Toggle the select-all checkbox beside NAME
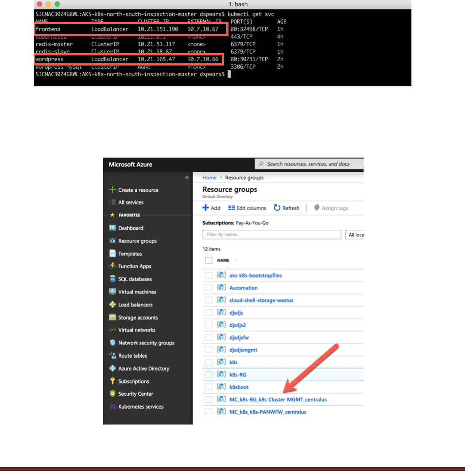Screen dimensions: 465x471 click(209, 260)
